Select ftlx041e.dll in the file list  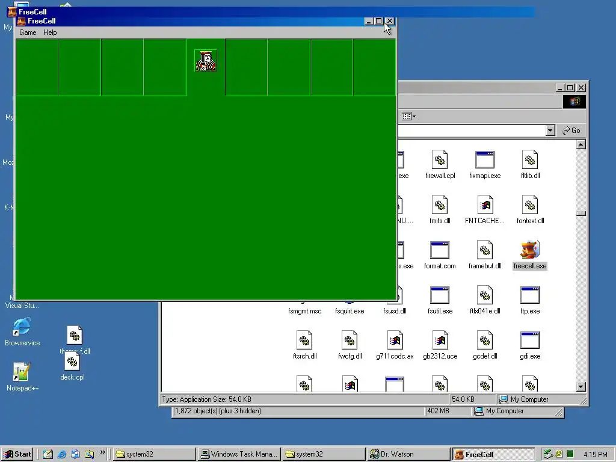click(485, 300)
